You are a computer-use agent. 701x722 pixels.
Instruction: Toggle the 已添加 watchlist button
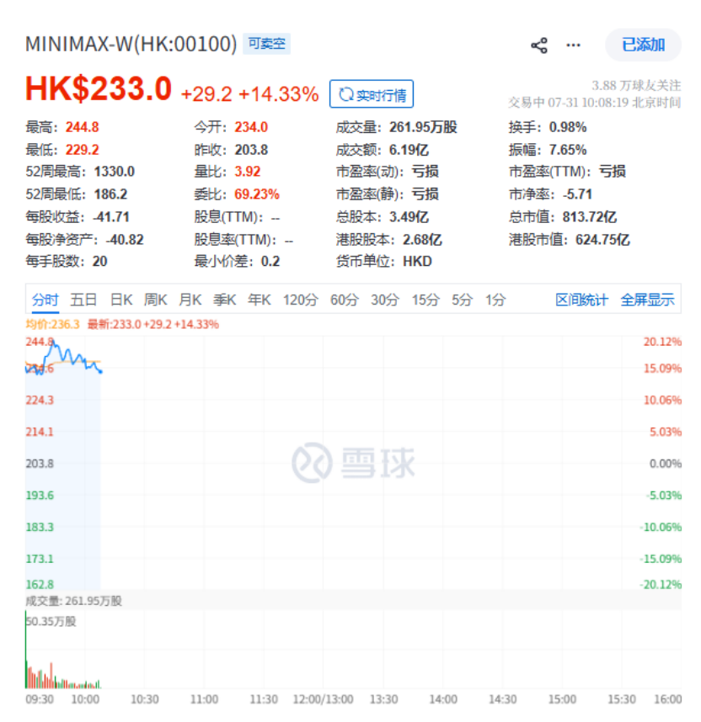pyautogui.click(x=643, y=45)
